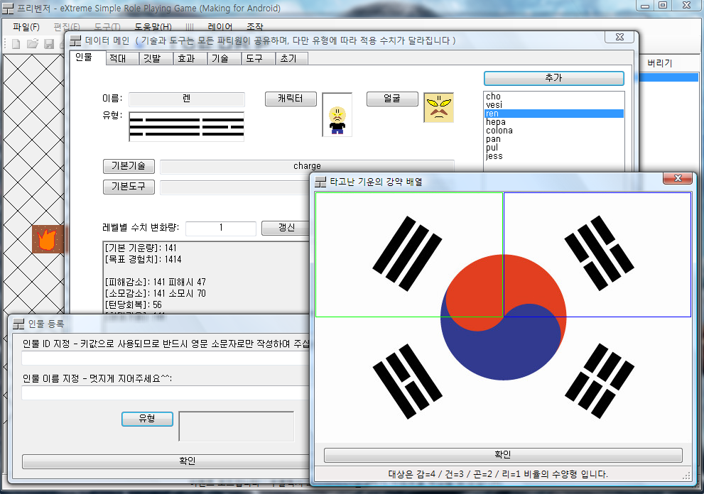Select the highlighted ren list entry
704x494 pixels.
click(x=554, y=114)
